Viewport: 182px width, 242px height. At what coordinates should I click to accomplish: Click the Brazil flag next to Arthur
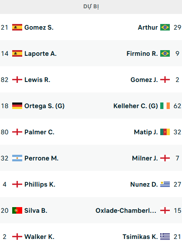point(165,27)
